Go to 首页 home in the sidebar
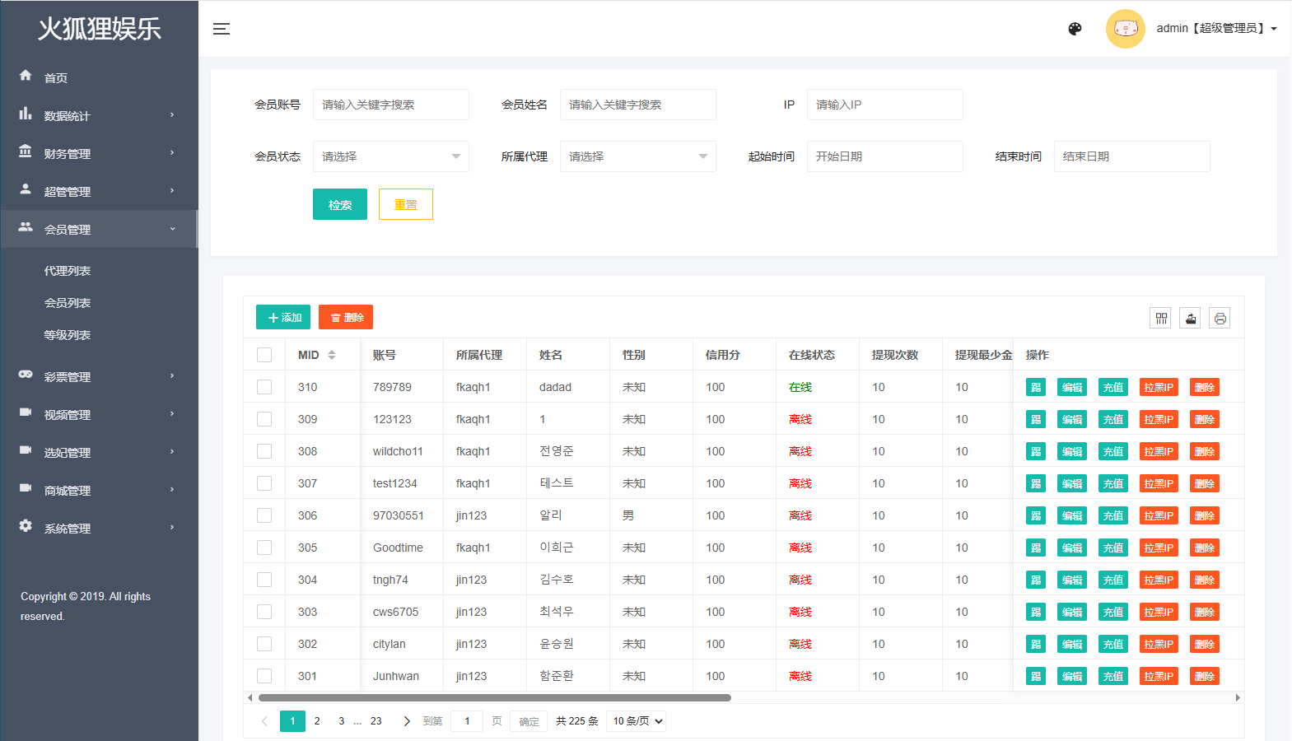This screenshot has height=741, width=1292. (x=99, y=77)
